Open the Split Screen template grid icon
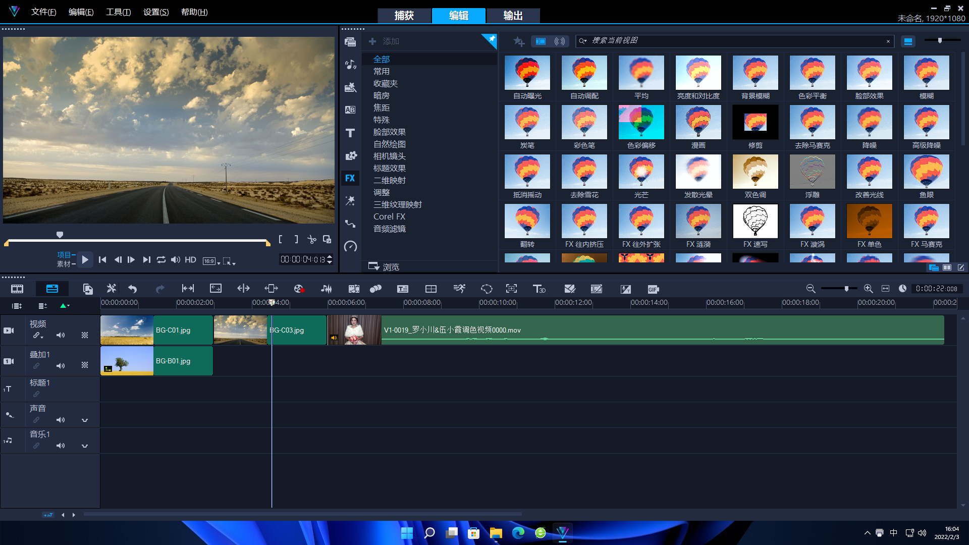Viewport: 969px width, 545px height. [x=431, y=289]
